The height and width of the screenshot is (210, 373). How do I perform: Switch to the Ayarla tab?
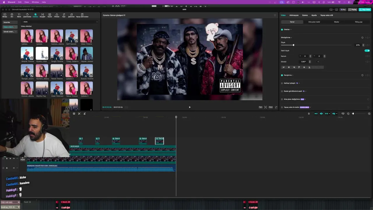coord(314,15)
